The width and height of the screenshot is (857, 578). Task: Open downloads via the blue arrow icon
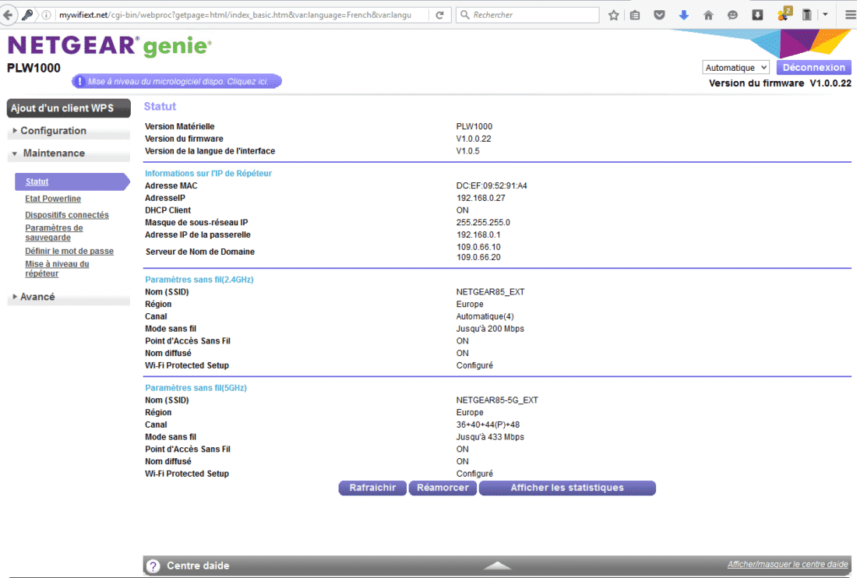[684, 15]
